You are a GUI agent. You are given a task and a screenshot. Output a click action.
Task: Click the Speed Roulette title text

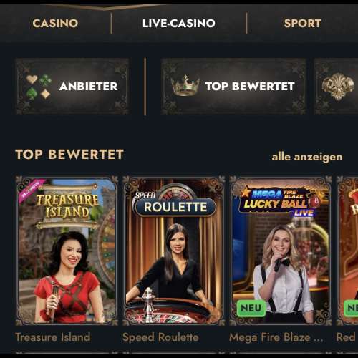coord(160,337)
